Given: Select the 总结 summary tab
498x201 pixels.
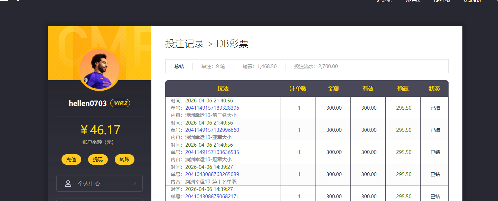Looking at the screenshot, I should coord(179,66).
